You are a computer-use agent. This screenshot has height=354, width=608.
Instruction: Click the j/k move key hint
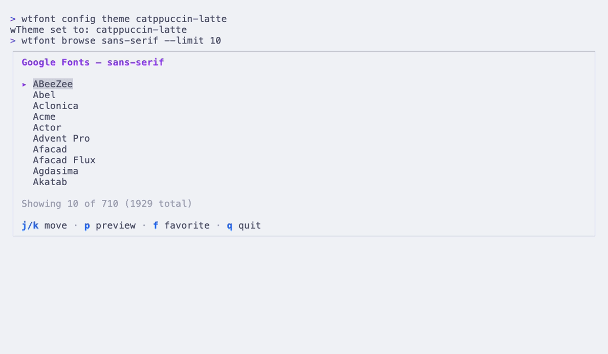tap(44, 226)
